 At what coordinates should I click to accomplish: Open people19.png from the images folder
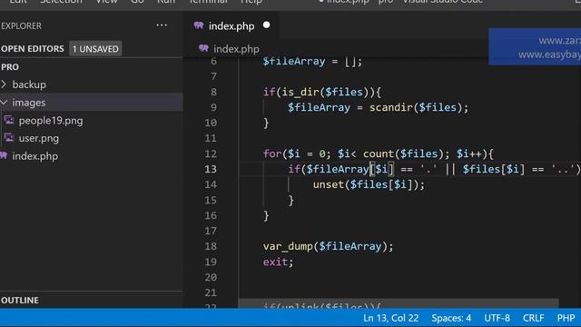[x=51, y=121]
